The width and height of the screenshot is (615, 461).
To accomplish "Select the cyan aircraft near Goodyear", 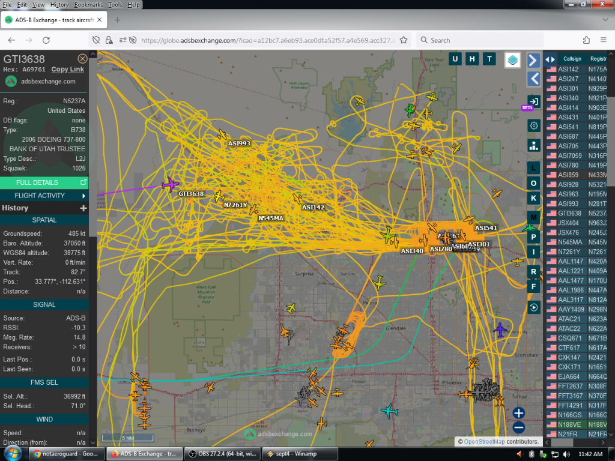I will [389, 411].
